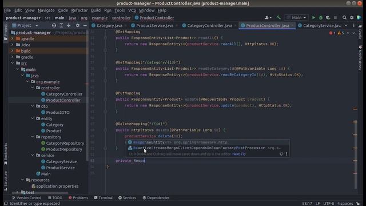Open the TODO tool window

click(55, 198)
